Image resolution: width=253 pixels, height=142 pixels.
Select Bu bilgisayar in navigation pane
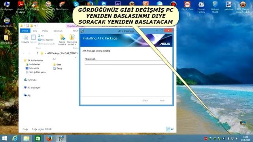coord(32,88)
